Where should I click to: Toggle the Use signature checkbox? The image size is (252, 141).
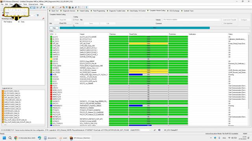pos(222,23)
